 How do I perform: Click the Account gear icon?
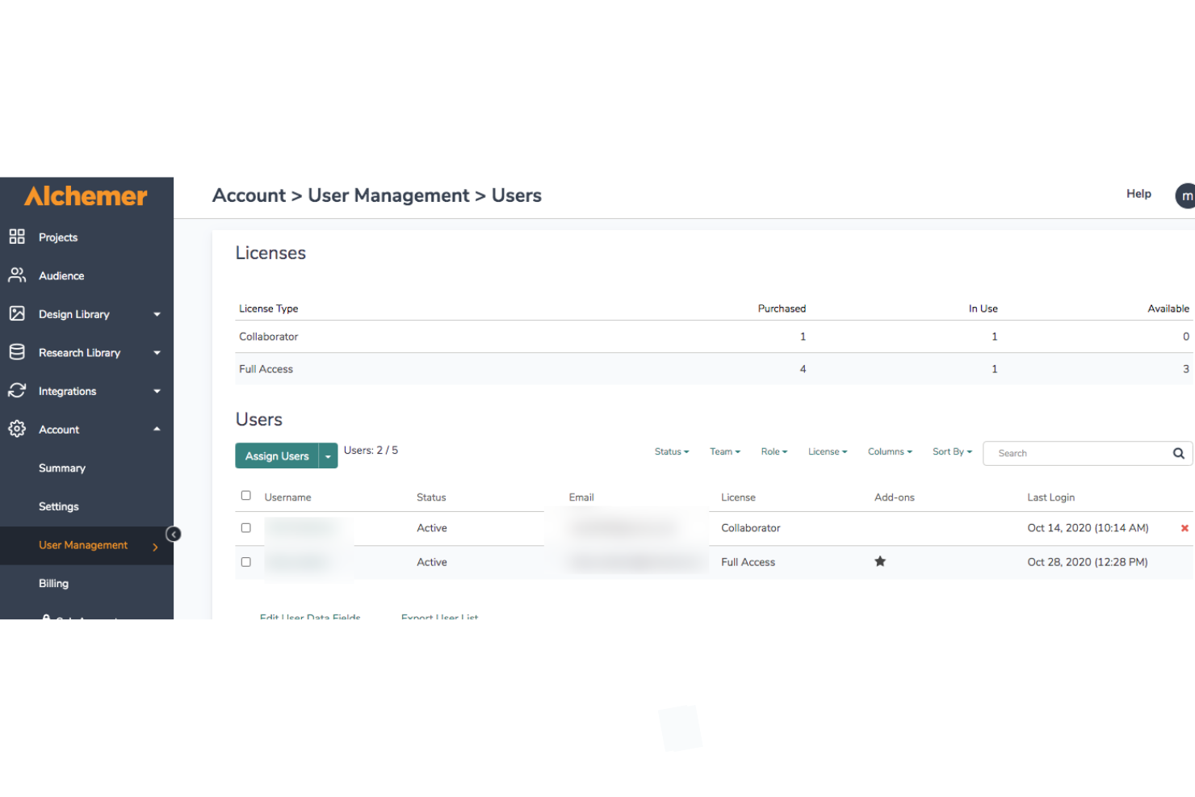(17, 429)
